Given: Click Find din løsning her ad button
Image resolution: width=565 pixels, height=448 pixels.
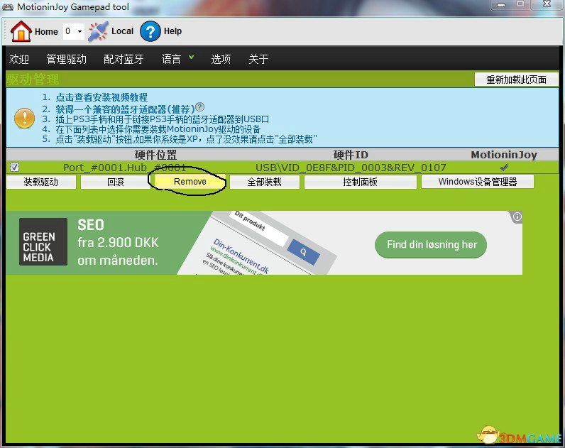Looking at the screenshot, I should (x=431, y=245).
